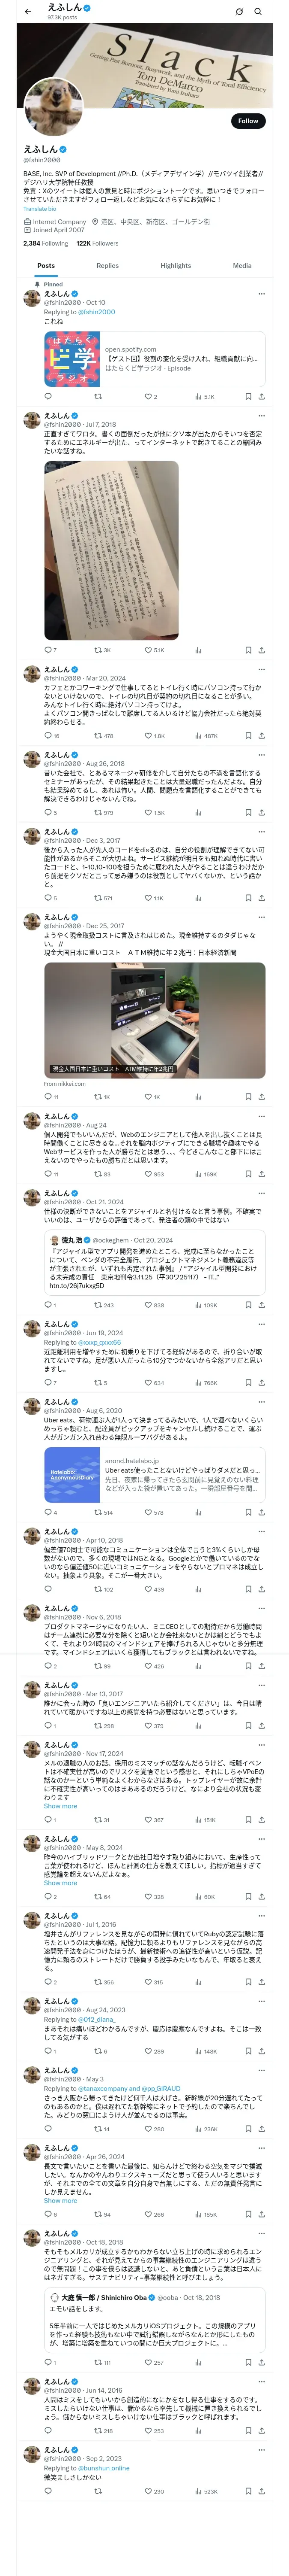This screenshot has width=289, height=2576.
Task: Expand Show more on May 8, 2024 post
Action: [x=60, y=1883]
